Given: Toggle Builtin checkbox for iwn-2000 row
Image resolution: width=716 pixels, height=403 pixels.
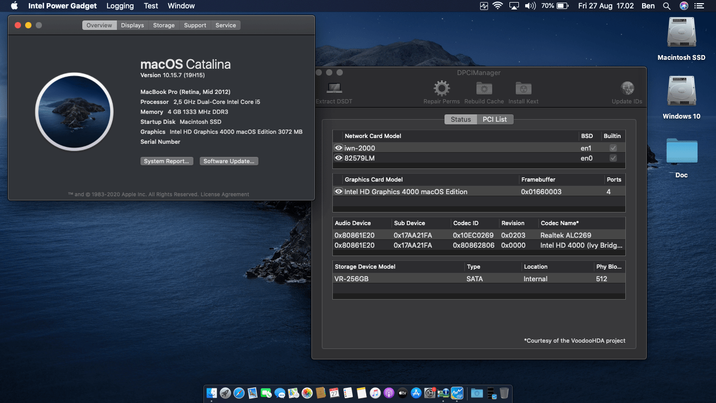Looking at the screenshot, I should (613, 148).
